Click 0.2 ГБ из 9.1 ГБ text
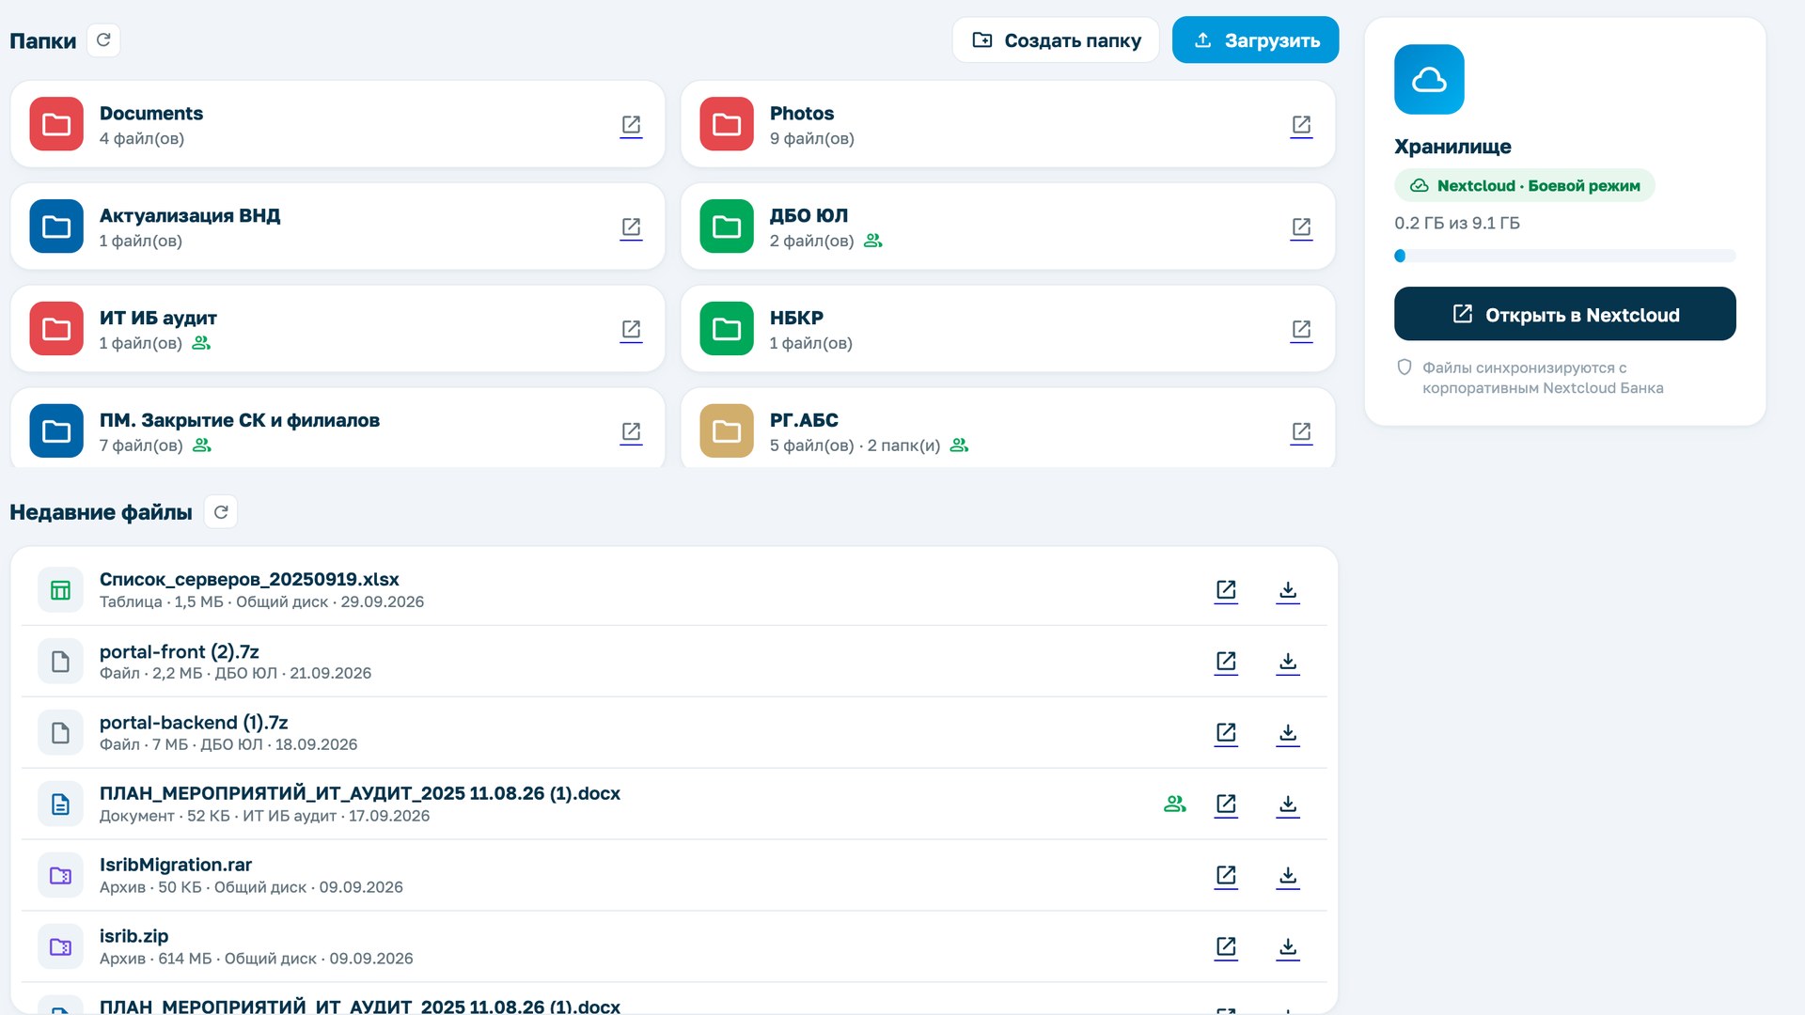This screenshot has width=1805, height=1015. [x=1457, y=224]
